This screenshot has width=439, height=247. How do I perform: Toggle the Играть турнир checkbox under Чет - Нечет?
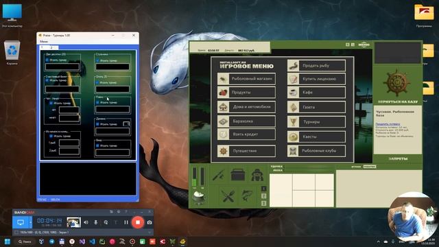(x=51, y=103)
